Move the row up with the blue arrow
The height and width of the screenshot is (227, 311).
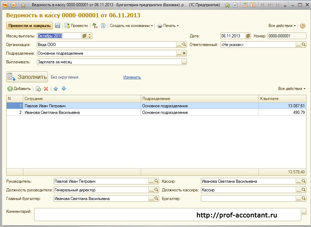56,89
